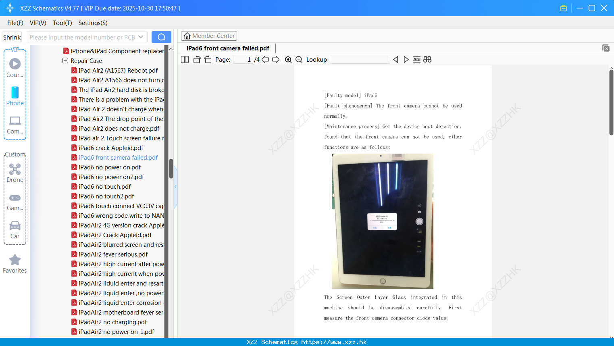Open iPadAir2 no power on-1.pdf
The image size is (614, 346).
[x=116, y=331]
